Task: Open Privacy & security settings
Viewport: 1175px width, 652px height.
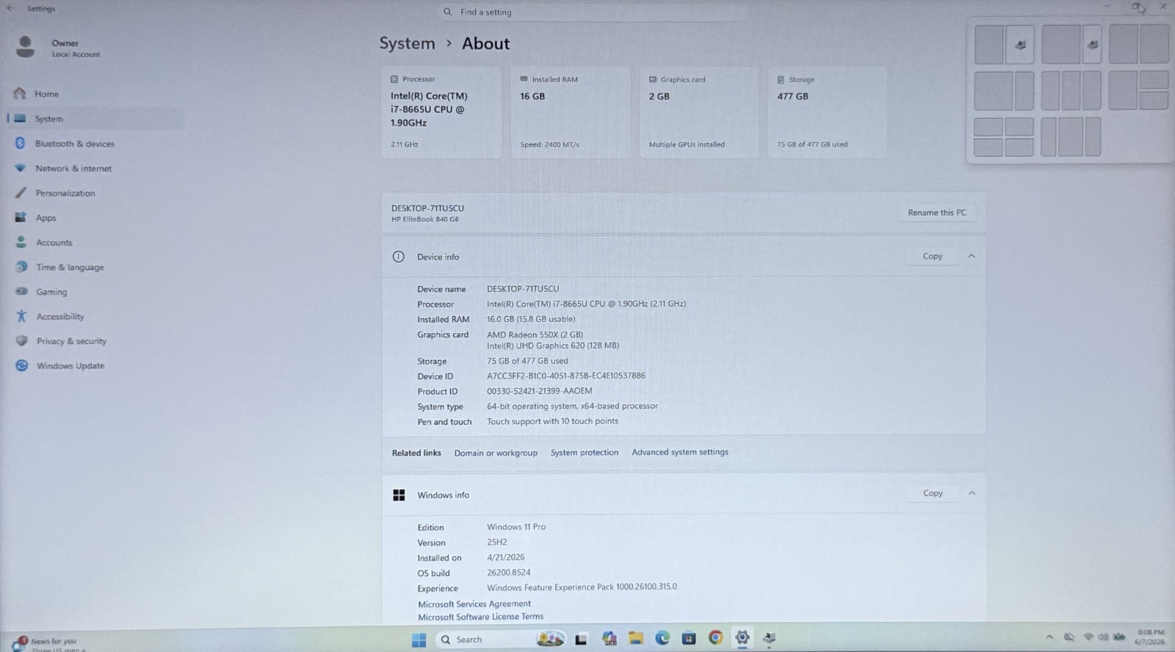Action: (71, 341)
